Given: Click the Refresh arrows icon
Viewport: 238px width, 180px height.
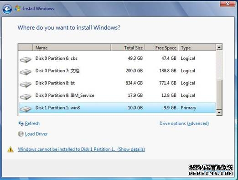Looking at the screenshot, I should [21, 123].
